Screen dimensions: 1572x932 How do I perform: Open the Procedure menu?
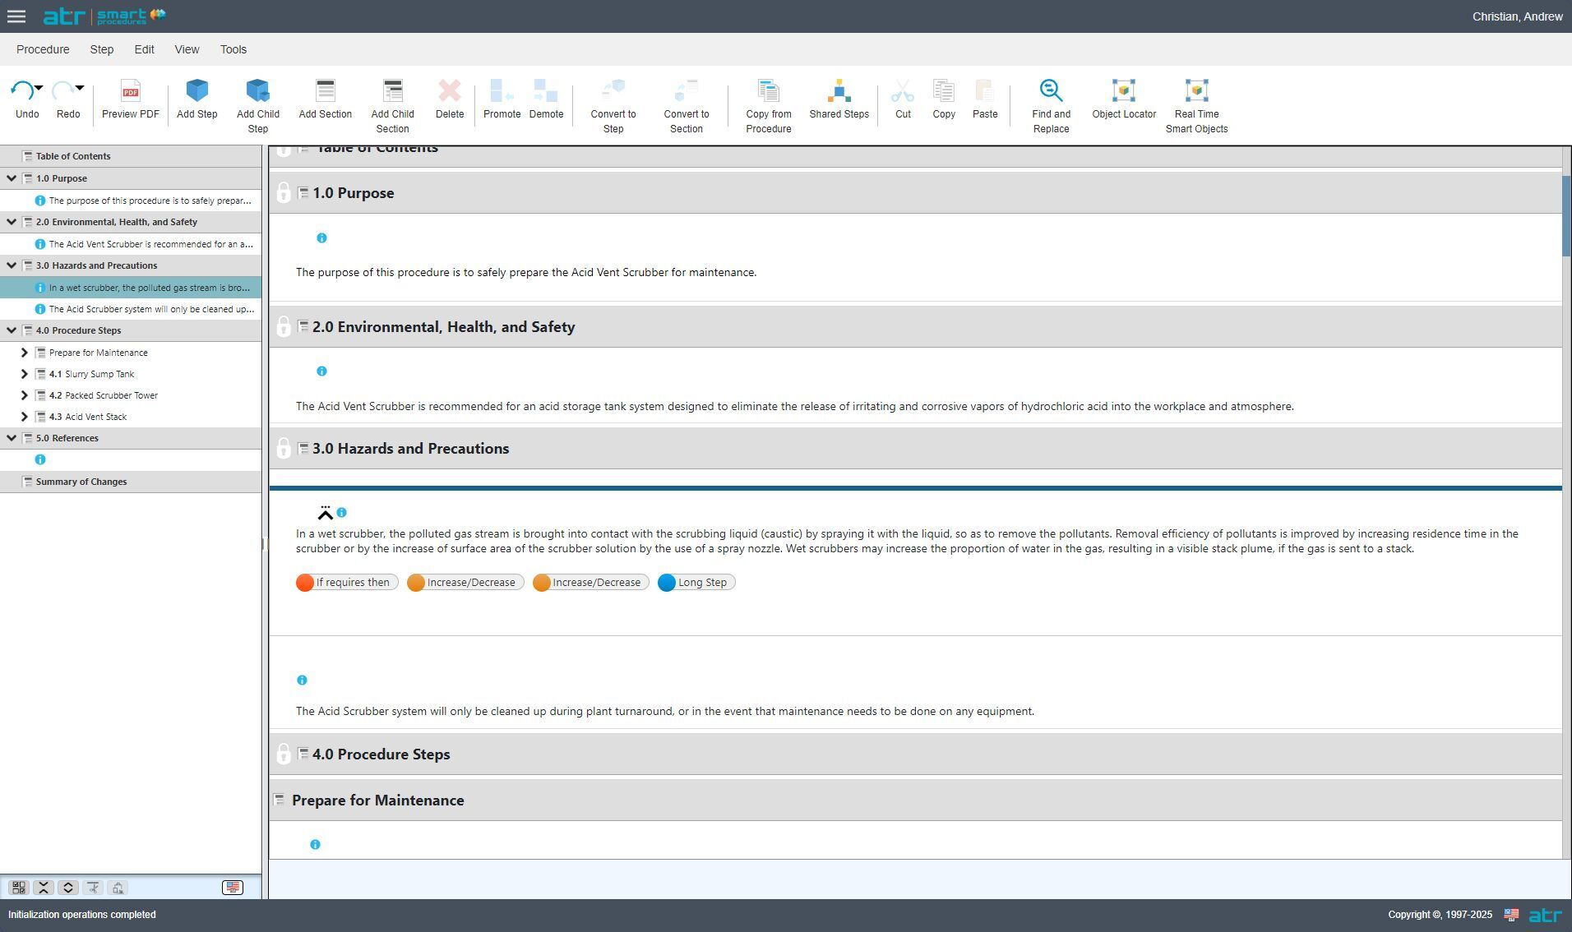click(x=43, y=49)
